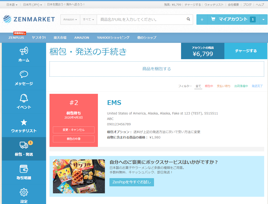Open the ヘルプ link
Image resolution: width=268 pixels, height=204 pixels.
[x=260, y=5]
